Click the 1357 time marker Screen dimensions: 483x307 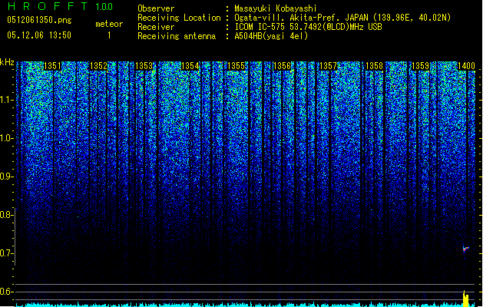coord(329,66)
